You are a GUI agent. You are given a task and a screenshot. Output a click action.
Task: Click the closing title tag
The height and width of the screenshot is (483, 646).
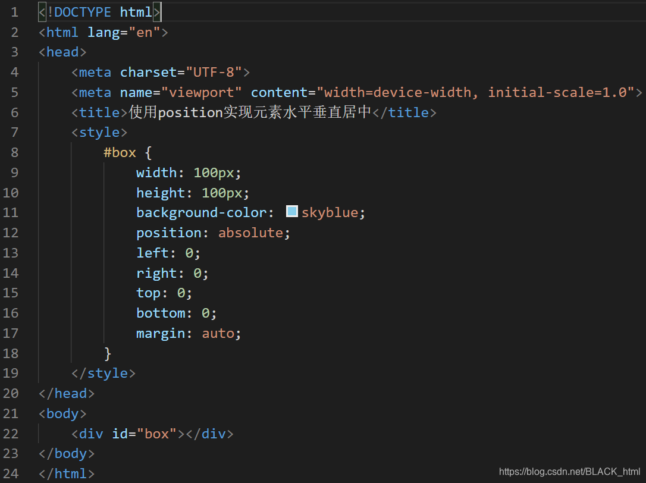(404, 112)
